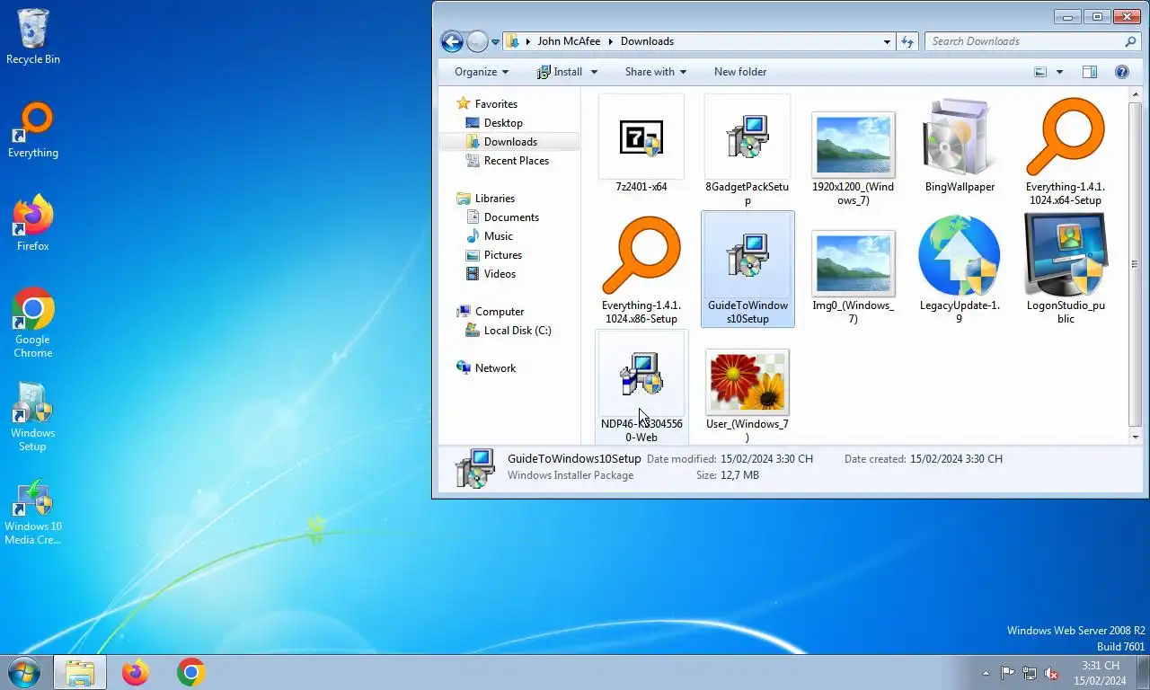Select the 1920x1200_(Windows_7) image thumbnail
The width and height of the screenshot is (1150, 690).
pyautogui.click(x=853, y=157)
